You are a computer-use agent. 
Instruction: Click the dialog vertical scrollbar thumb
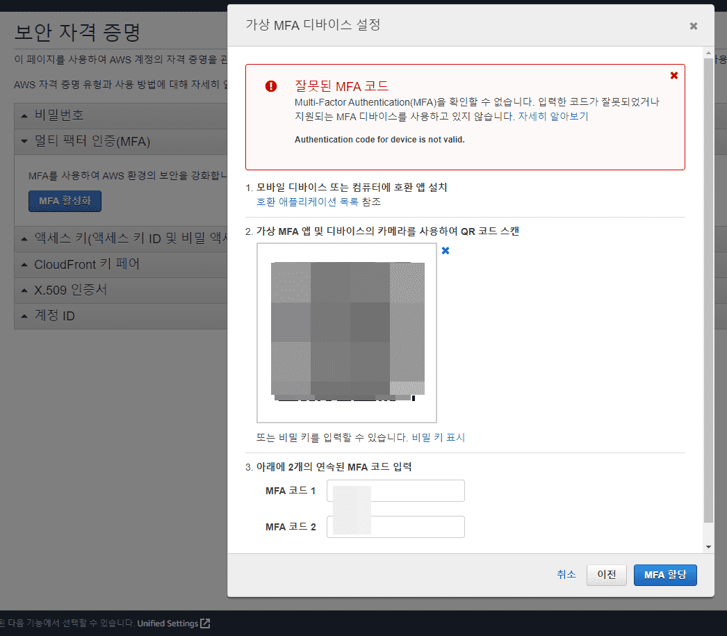tap(708, 290)
